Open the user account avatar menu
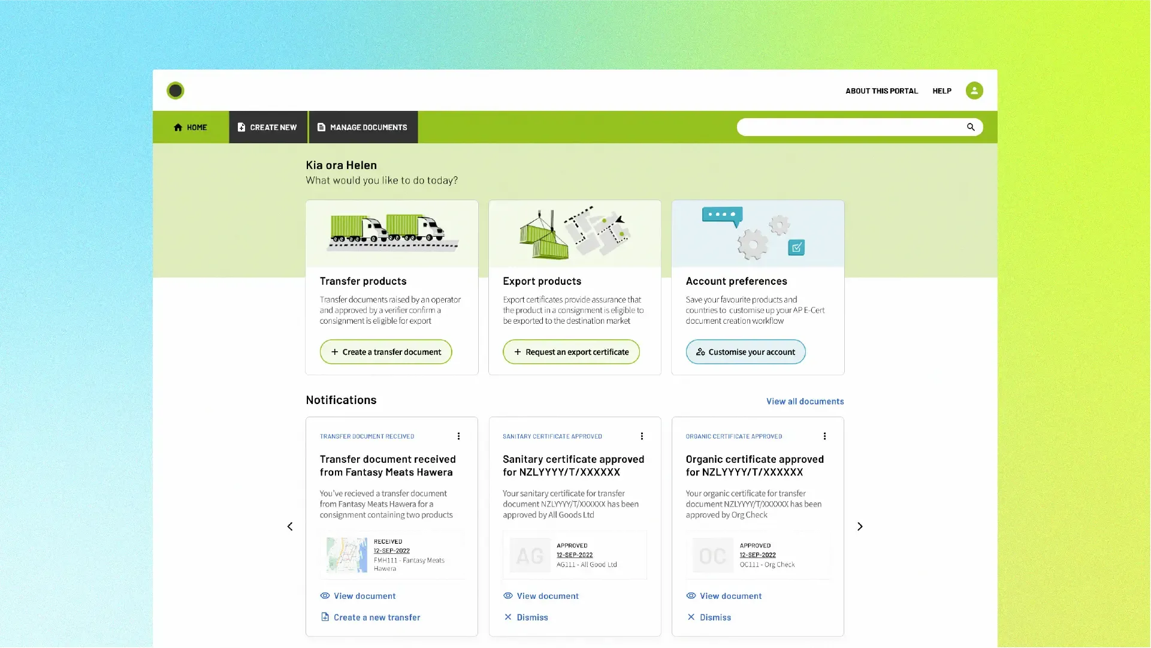The width and height of the screenshot is (1151, 648). point(974,91)
